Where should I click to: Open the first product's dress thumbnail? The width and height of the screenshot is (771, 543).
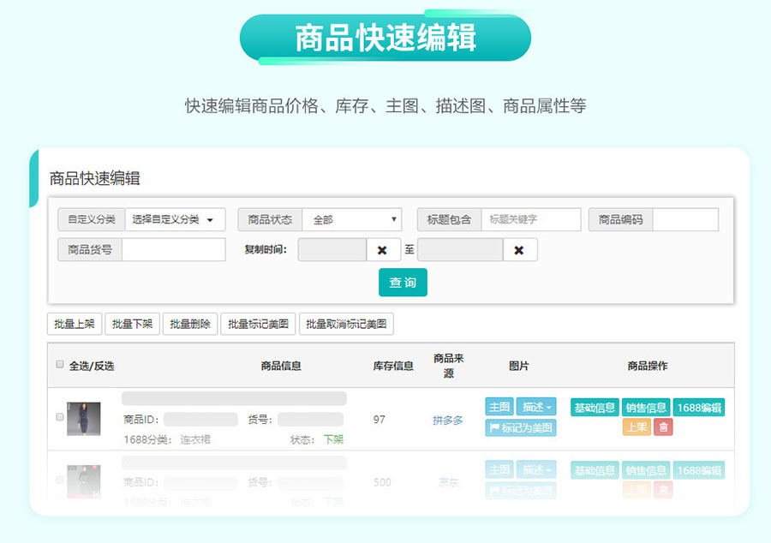point(84,419)
